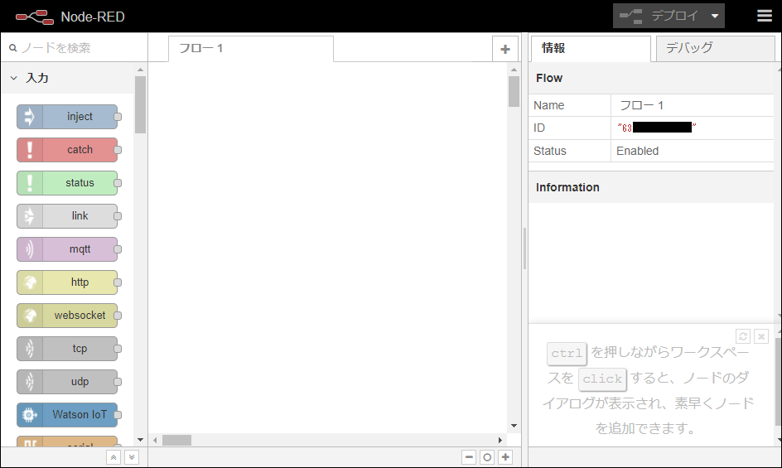Select the Name value フロー 1
This screenshot has height=468, width=782.
point(641,105)
